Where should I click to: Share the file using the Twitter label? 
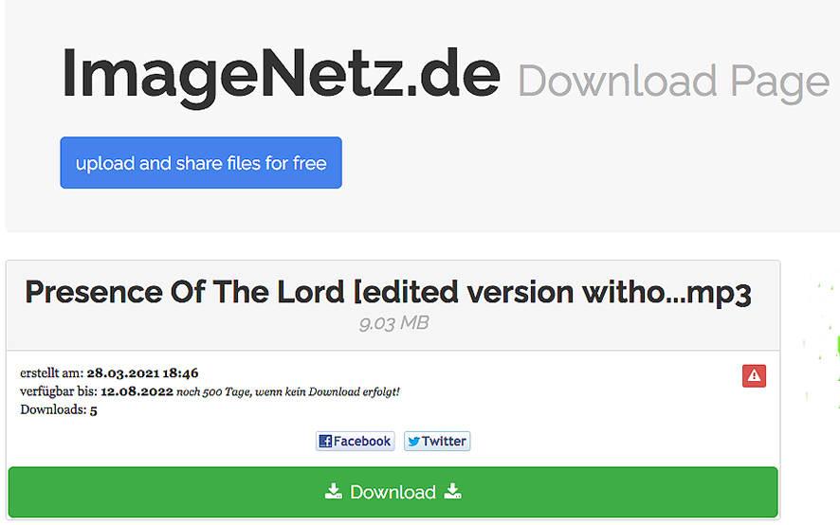(444, 441)
